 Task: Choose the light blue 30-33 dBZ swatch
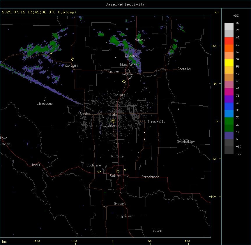pos(229,114)
